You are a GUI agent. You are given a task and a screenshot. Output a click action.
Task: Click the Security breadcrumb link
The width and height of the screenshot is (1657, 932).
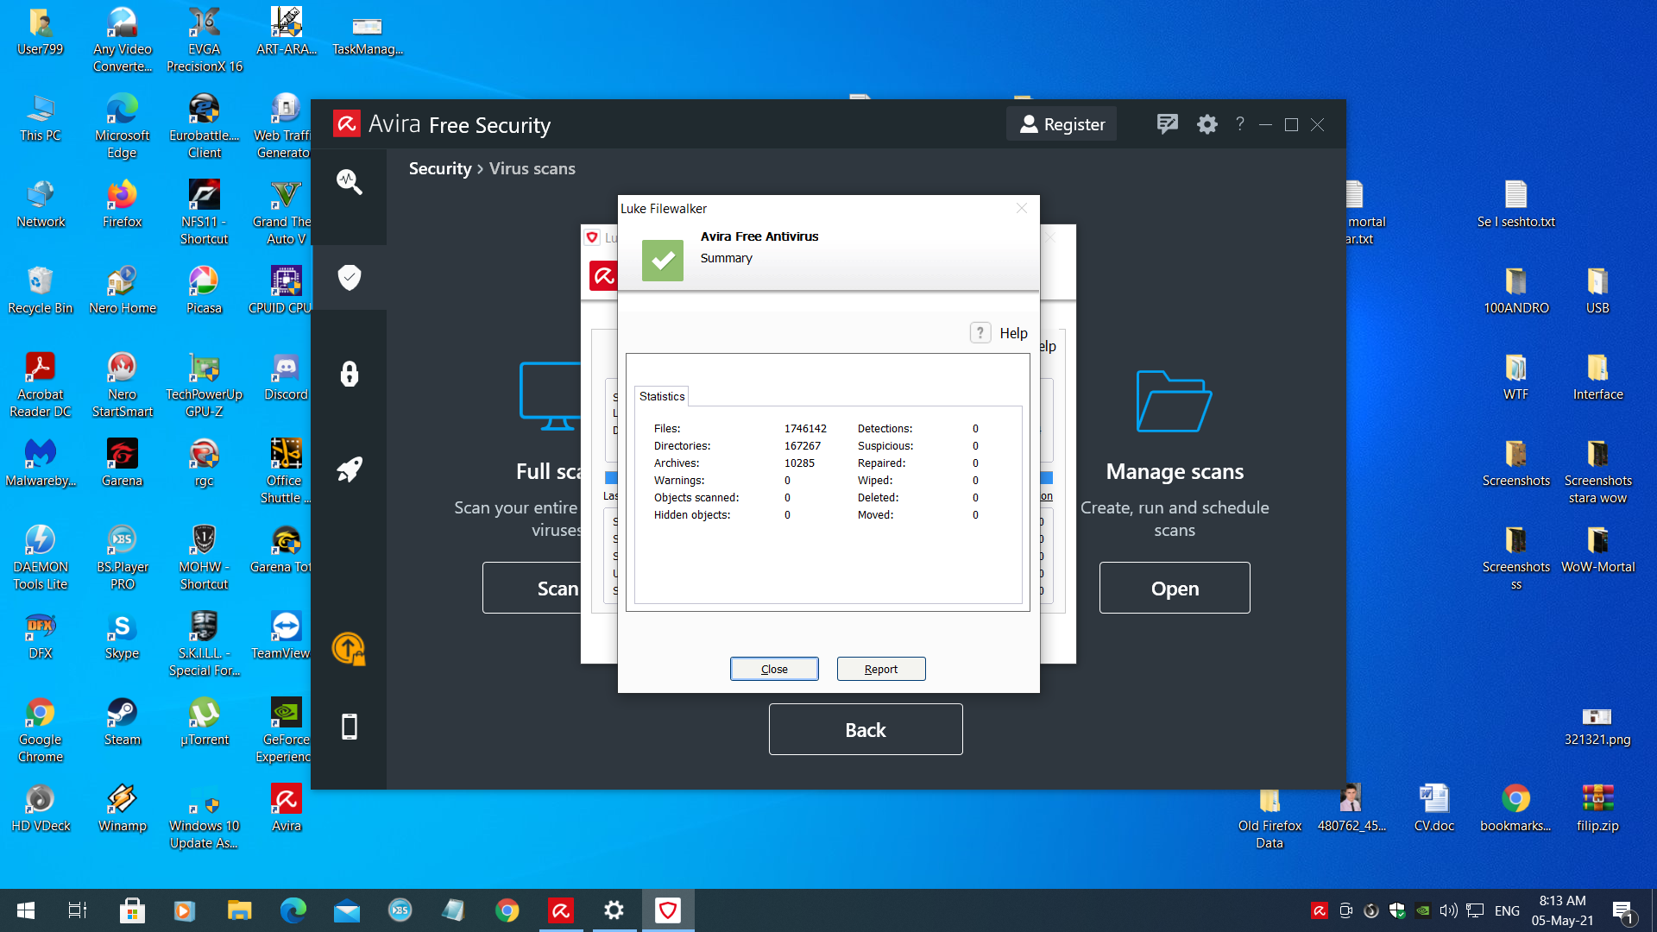click(439, 168)
